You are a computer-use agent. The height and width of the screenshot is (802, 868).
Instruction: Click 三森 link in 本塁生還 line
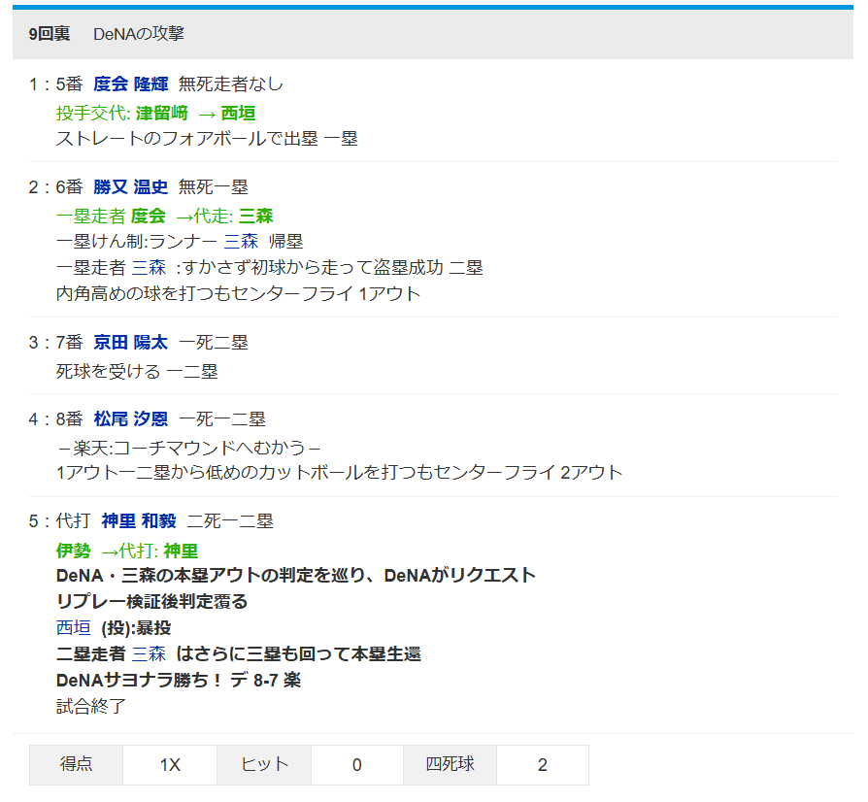[x=149, y=653]
